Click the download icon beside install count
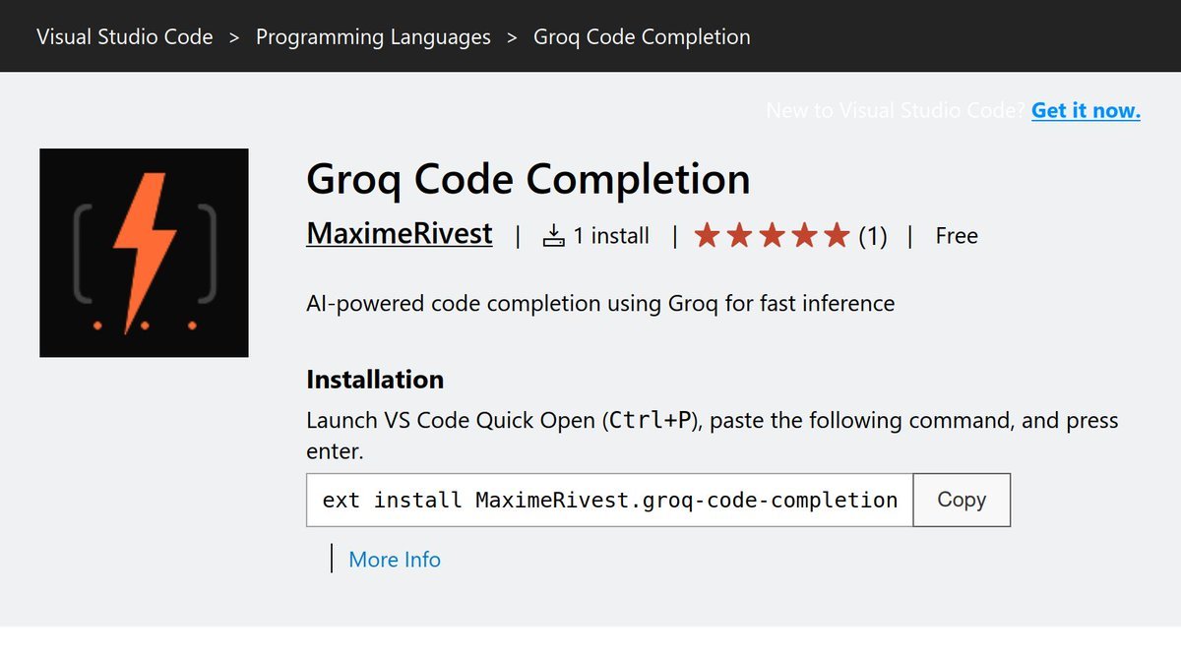 (554, 236)
